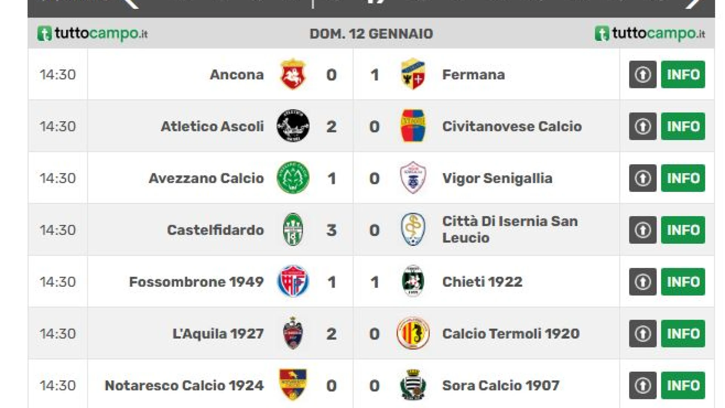Click the Fossombrone 1949 crest
Viewport: 725px width, 408px height.
(x=293, y=281)
